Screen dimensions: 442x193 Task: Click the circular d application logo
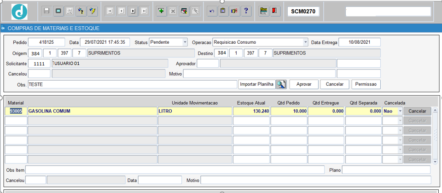[x=19, y=12]
